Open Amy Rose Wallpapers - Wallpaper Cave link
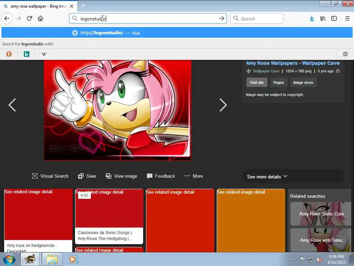Viewport: 354px width, 266px height. click(293, 63)
